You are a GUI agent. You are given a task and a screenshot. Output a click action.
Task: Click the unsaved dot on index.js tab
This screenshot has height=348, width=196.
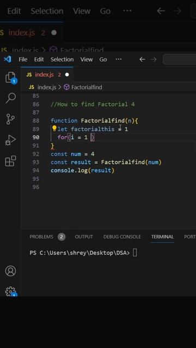tap(67, 75)
